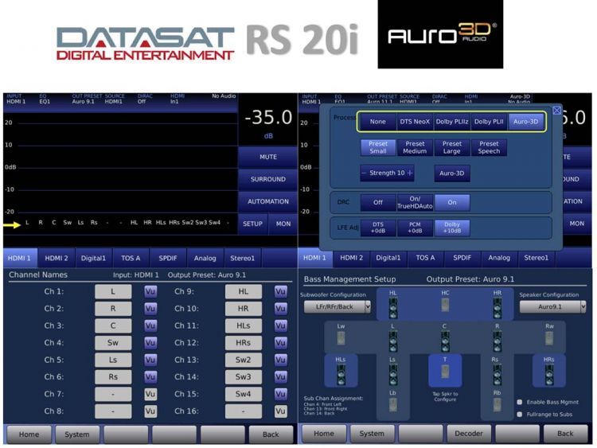The height and width of the screenshot is (448, 597).
Task: Set DRC to On/TrueHDAuto
Action: (x=415, y=202)
